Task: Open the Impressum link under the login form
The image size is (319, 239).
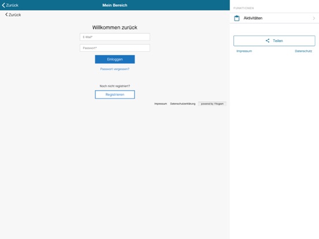Action: point(161,104)
